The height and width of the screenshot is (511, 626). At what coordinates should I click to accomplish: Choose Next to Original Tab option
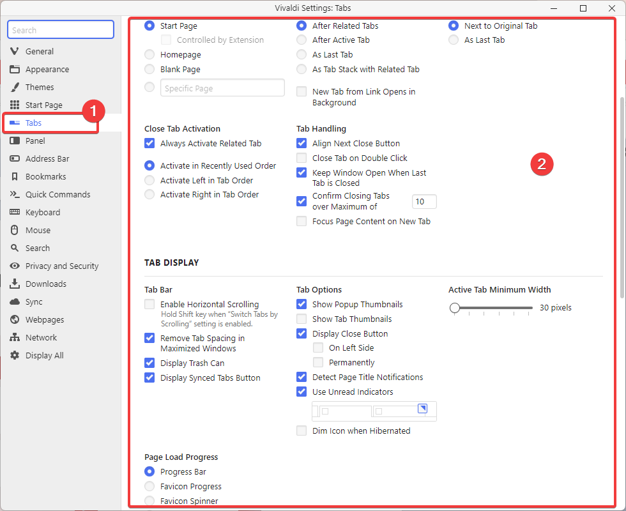pos(454,26)
